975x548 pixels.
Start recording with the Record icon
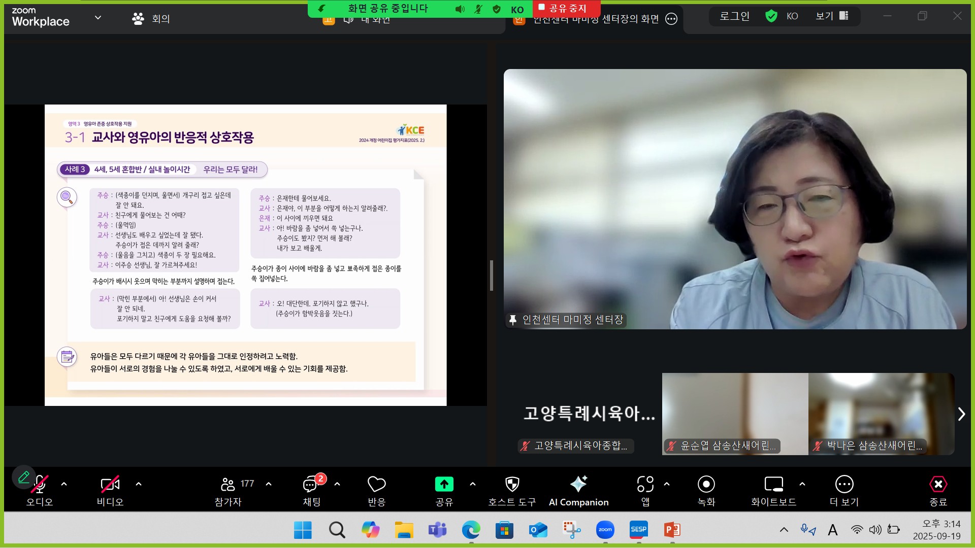706,485
